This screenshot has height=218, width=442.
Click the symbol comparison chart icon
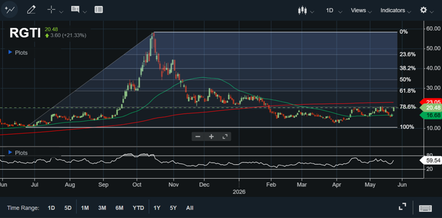(9, 10)
